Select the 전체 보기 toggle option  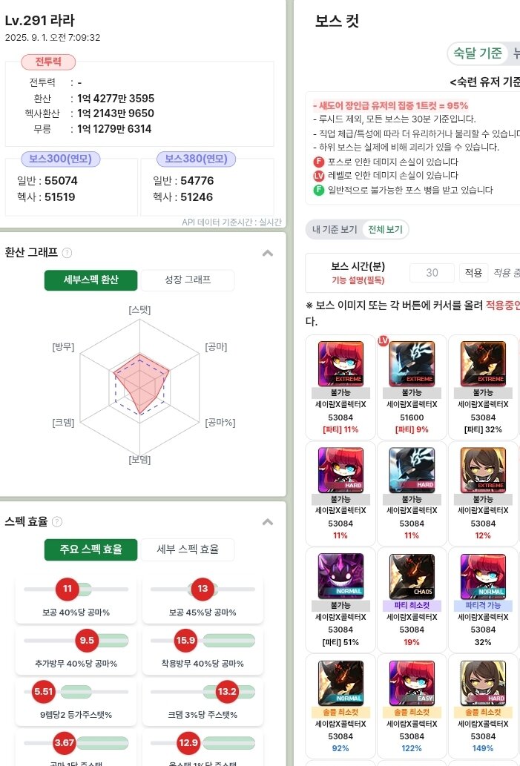tap(385, 230)
